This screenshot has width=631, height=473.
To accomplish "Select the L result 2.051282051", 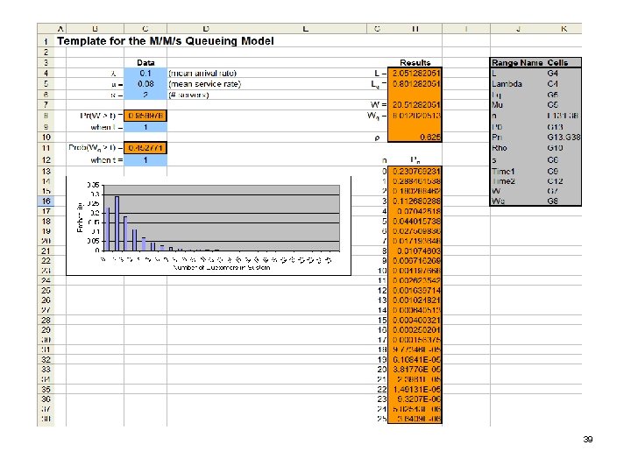I will click(415, 74).
